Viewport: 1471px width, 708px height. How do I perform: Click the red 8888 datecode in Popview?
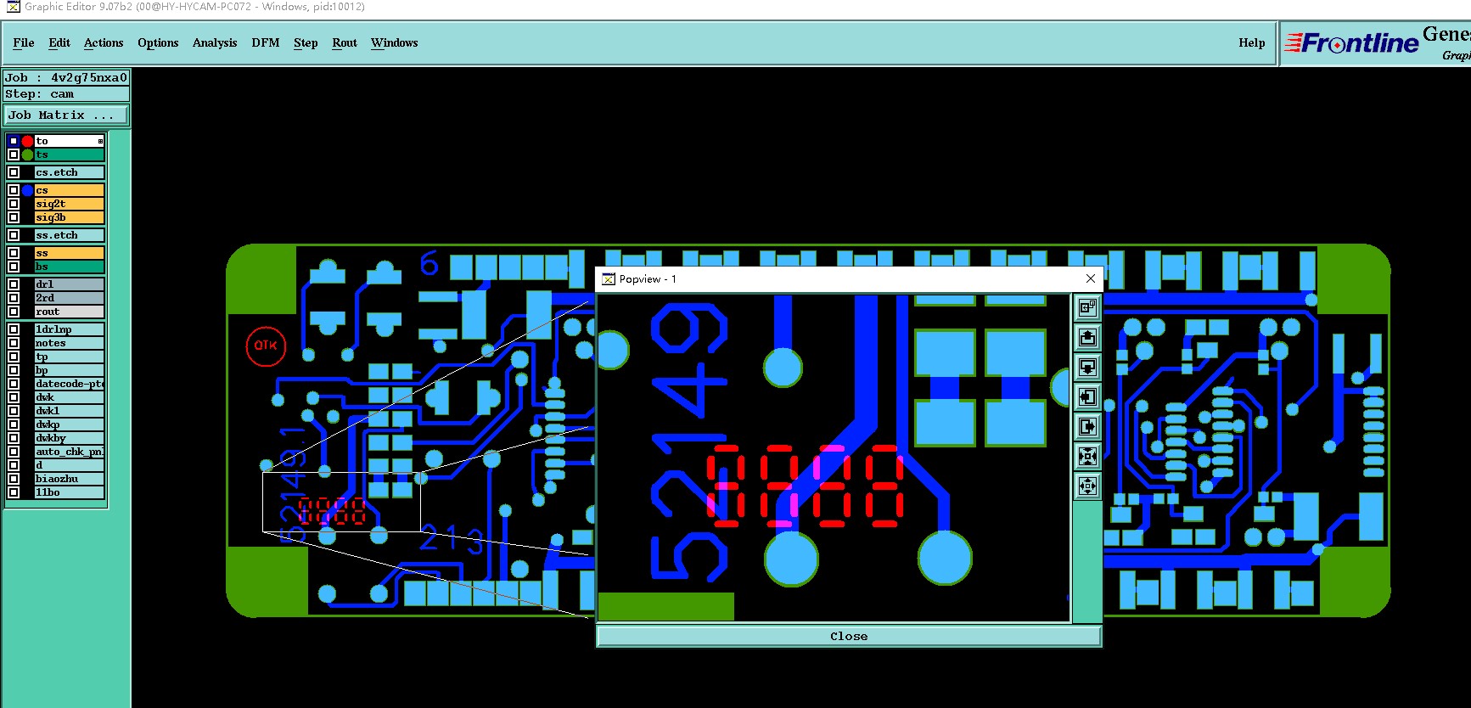pyautogui.click(x=805, y=486)
